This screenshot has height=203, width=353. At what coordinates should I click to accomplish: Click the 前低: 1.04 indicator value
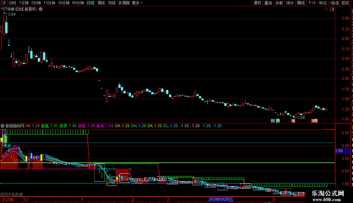105,126
